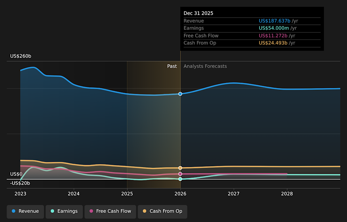The image size is (347, 222).
Task: Click the 2023 label on the x-axis
Action: point(20,194)
